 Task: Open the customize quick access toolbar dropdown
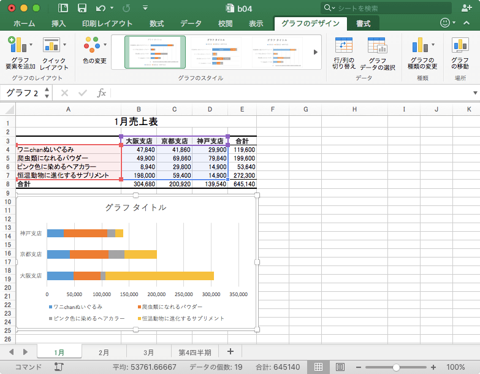coord(145,8)
